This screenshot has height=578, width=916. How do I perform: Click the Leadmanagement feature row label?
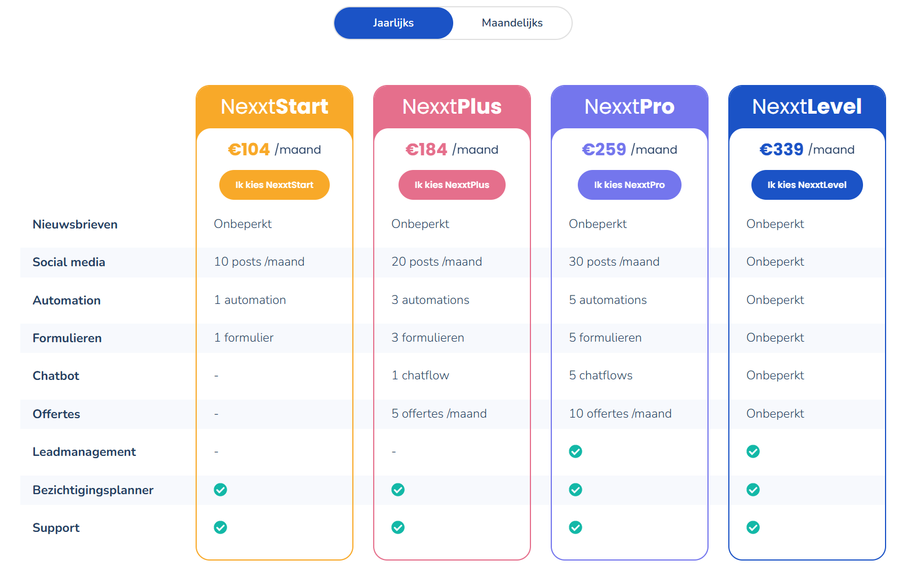coord(84,452)
